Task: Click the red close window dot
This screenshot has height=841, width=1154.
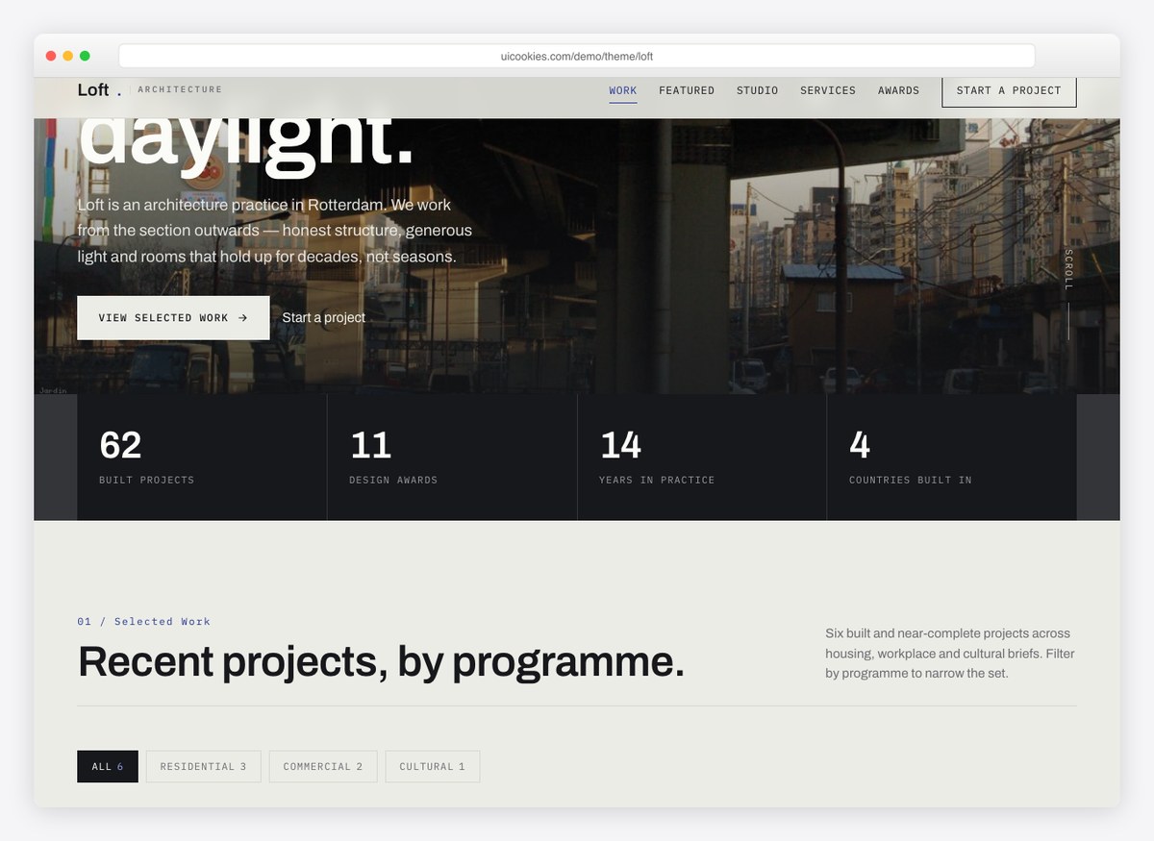Action: [51, 56]
